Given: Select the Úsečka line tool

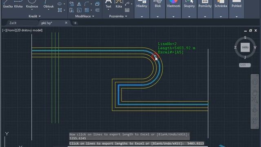Looking at the screenshot, I should (8, 4).
